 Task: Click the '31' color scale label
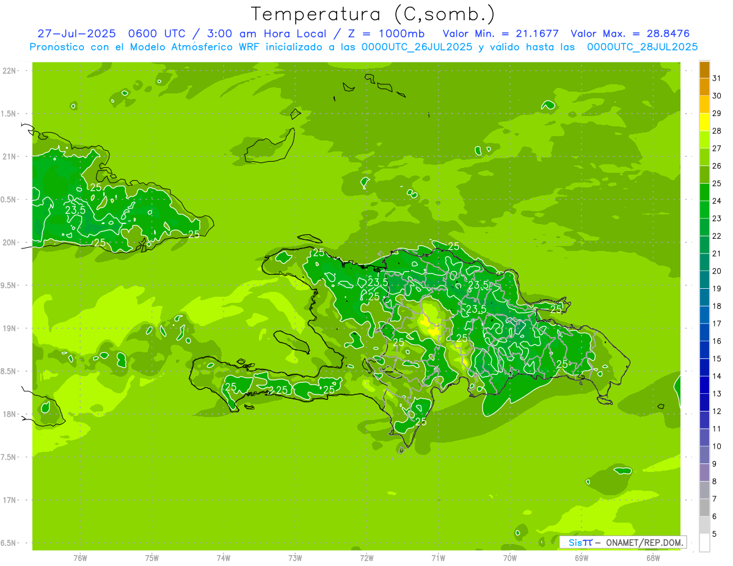click(717, 78)
